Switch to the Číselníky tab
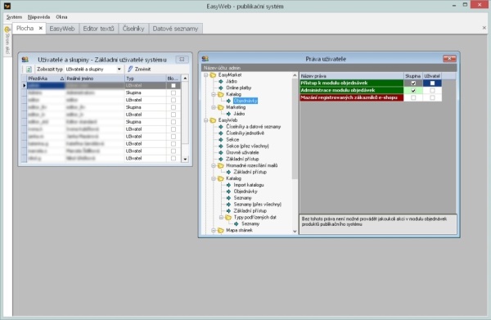Viewport: 491px width, 320px height. [133, 29]
